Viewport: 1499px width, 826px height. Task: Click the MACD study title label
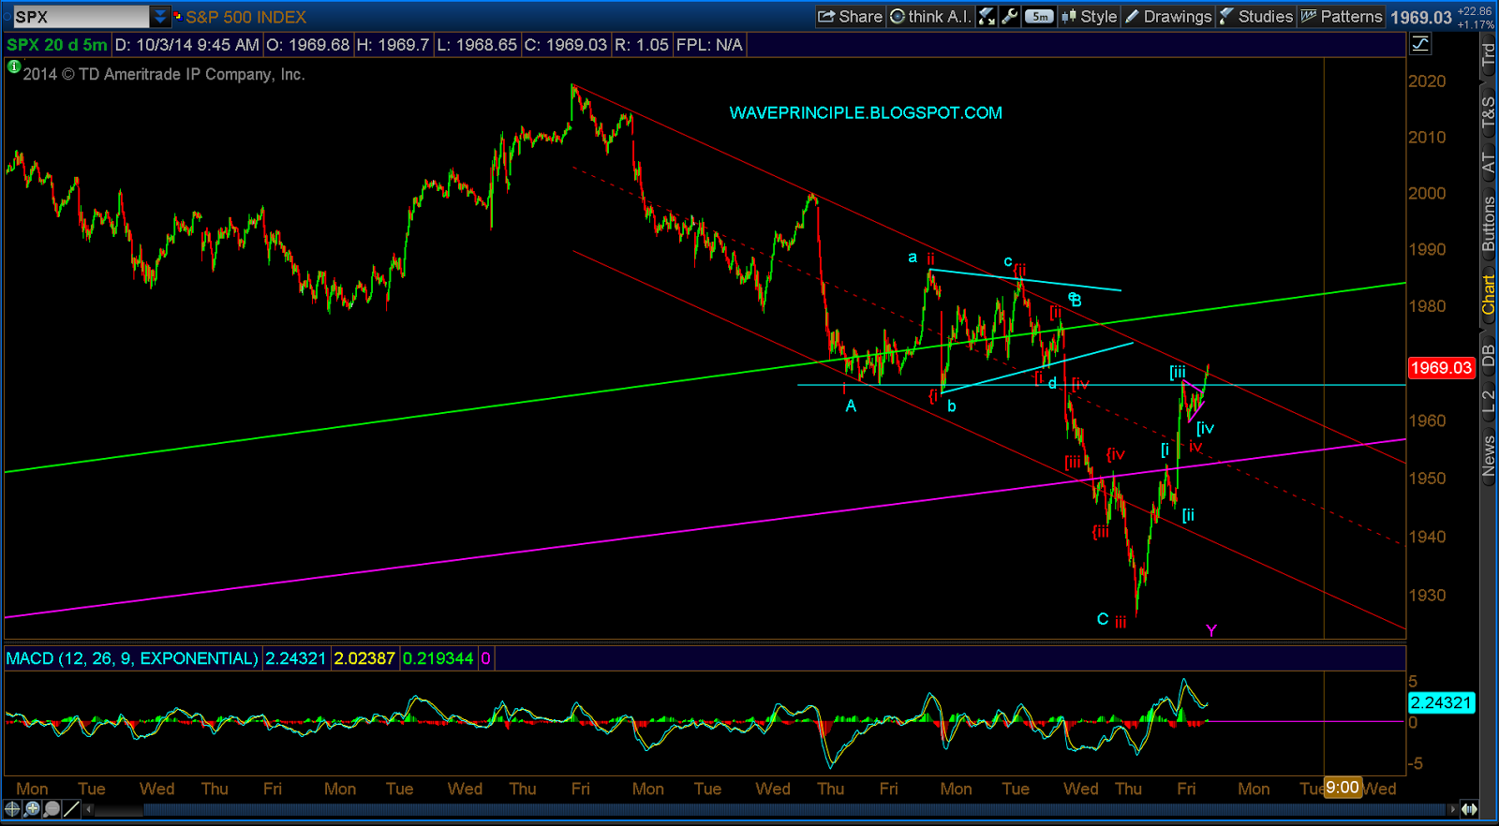pyautogui.click(x=132, y=658)
